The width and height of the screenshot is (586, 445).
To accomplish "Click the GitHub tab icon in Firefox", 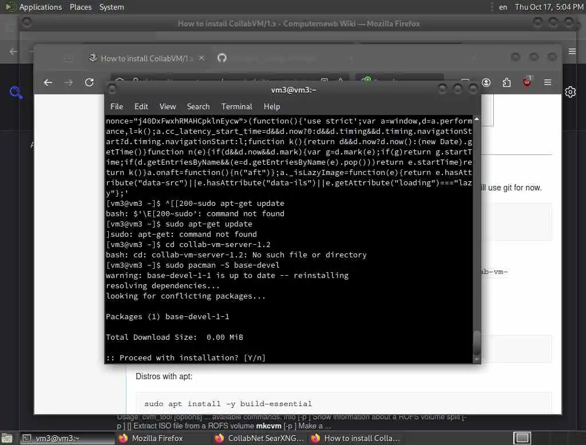I will [222, 58].
